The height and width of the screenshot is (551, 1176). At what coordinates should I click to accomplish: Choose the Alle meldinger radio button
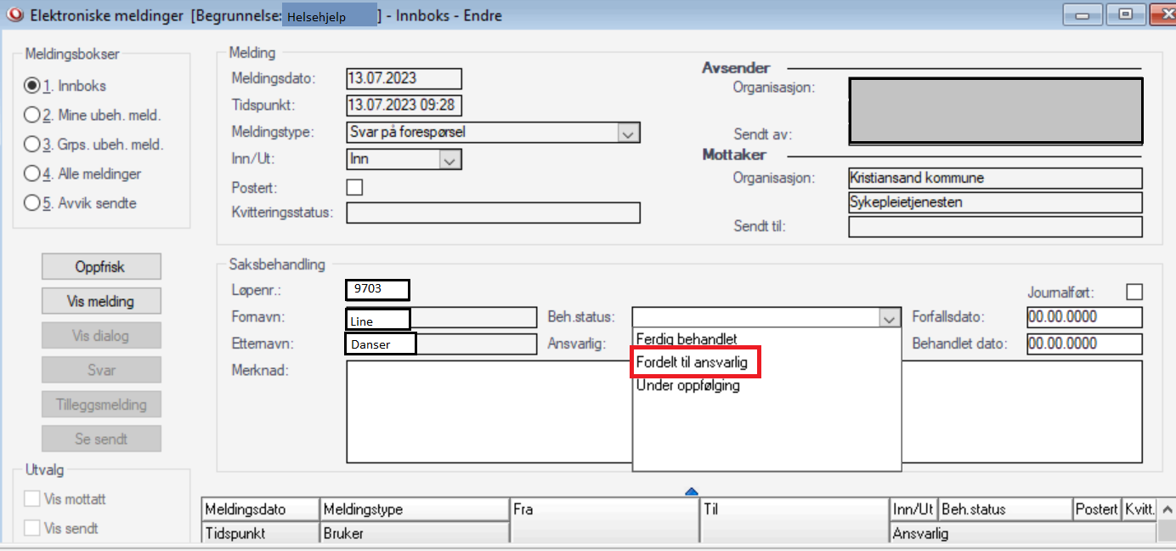32,174
